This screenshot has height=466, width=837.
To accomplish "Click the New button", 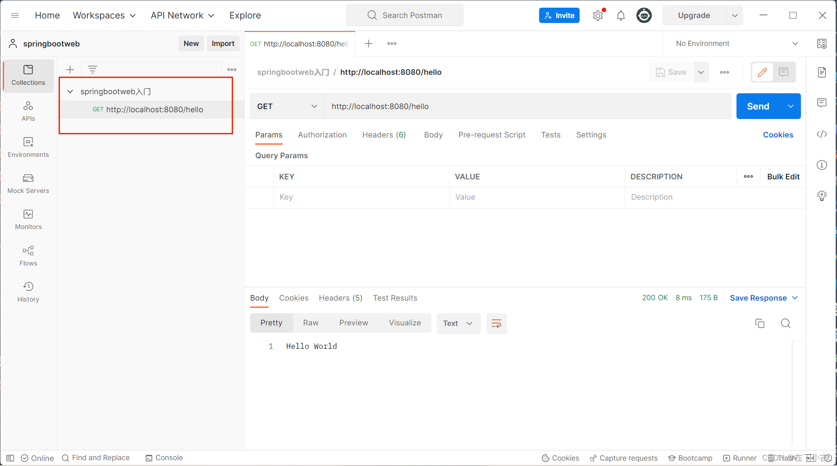I will (x=191, y=43).
